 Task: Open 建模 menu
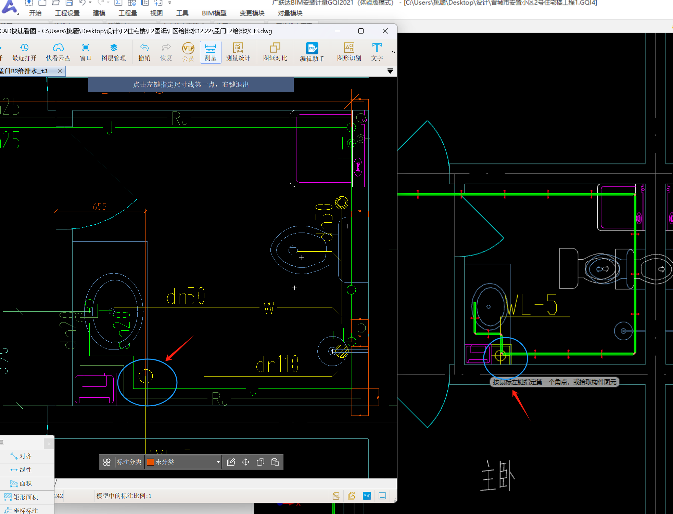click(x=99, y=13)
